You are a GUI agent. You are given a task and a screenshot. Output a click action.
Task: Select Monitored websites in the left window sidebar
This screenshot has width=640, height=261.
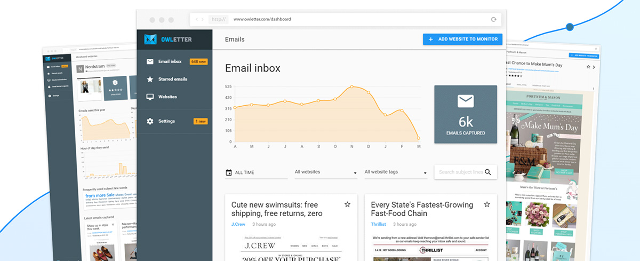pyautogui.click(x=56, y=80)
